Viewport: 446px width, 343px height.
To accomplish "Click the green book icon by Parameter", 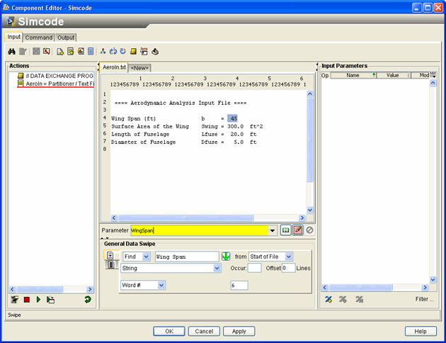I will point(285,230).
